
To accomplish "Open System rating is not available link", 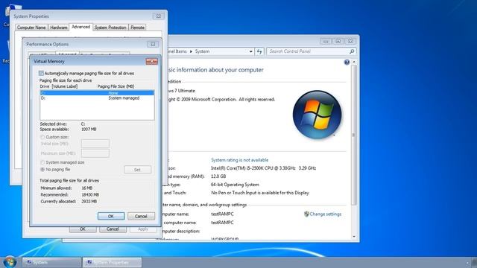I will [240, 160].
